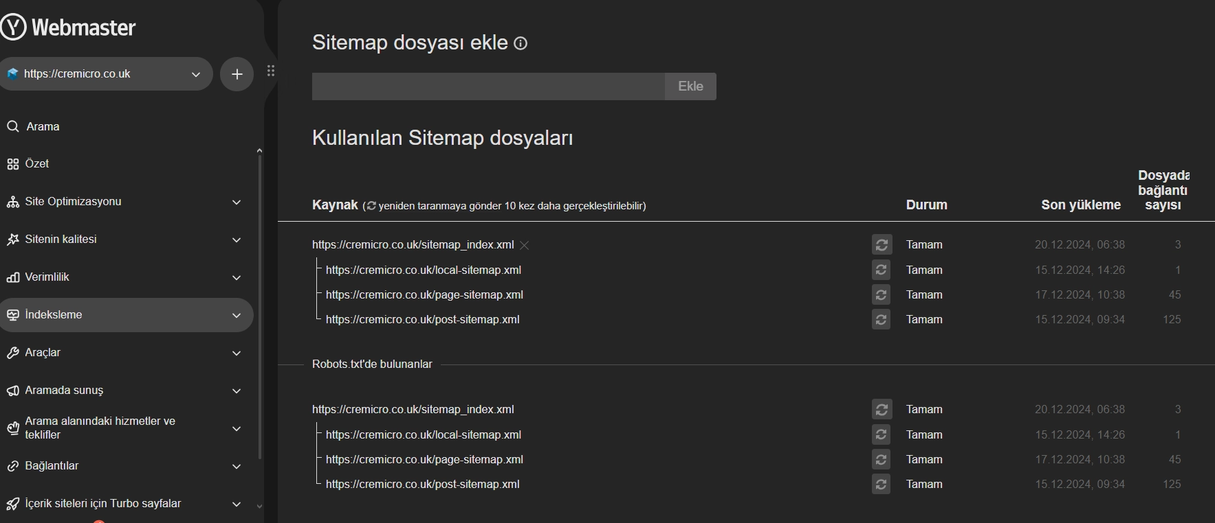This screenshot has height=523, width=1215.
Task: Click the Bağlantılar link chain icon
Action: click(x=12, y=466)
